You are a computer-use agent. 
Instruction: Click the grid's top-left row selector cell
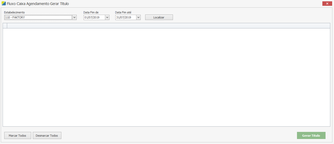5,26
